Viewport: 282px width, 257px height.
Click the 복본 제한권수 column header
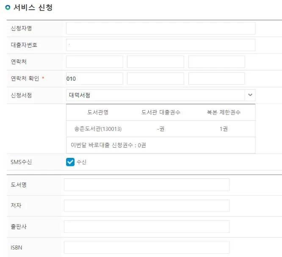click(224, 112)
